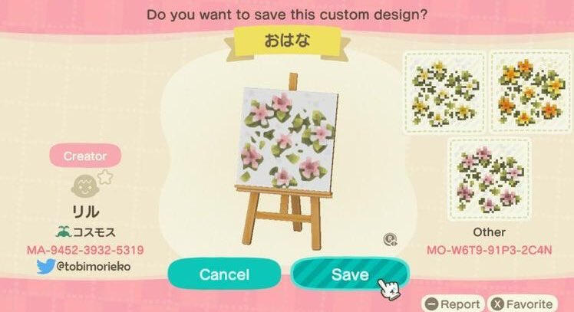The height and width of the screenshot is (312, 574).
Task: Click the creator's face avatar icon
Action: point(84,186)
